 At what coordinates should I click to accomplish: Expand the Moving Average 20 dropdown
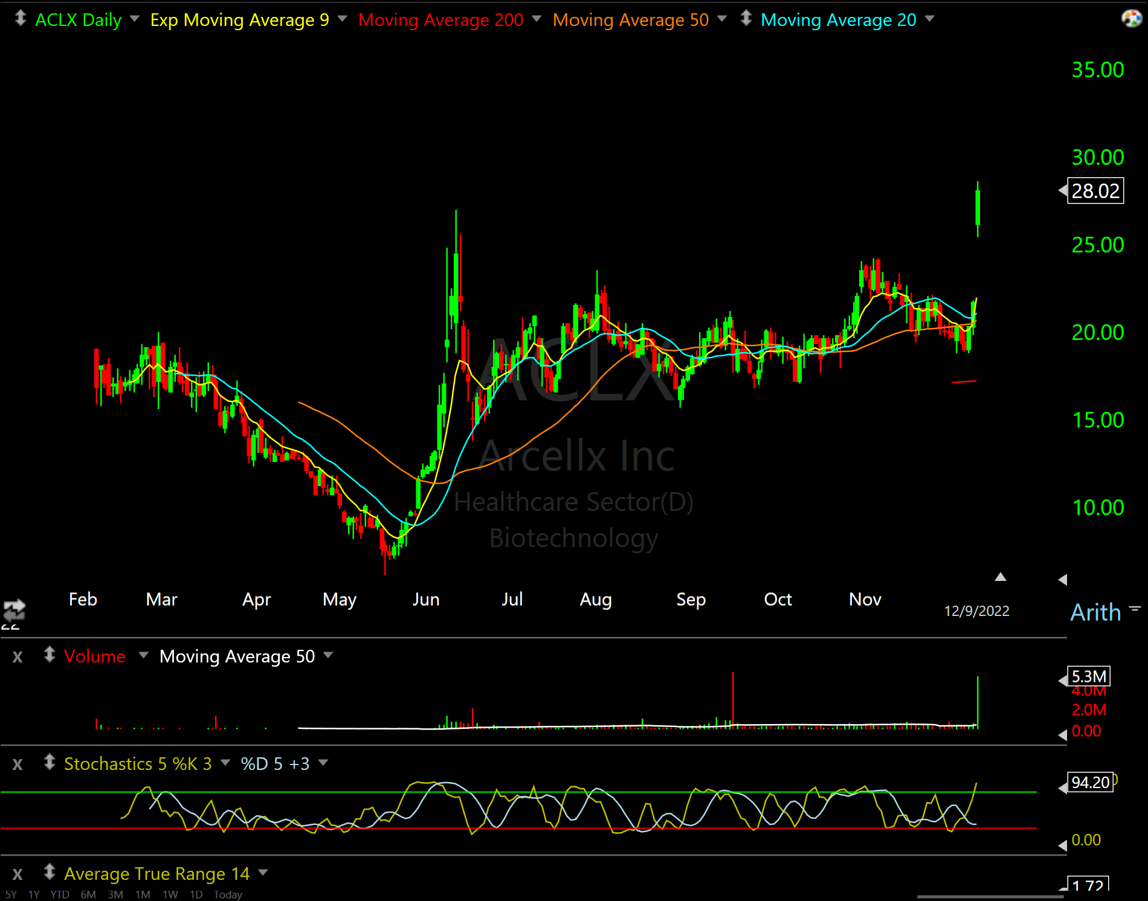(x=930, y=19)
